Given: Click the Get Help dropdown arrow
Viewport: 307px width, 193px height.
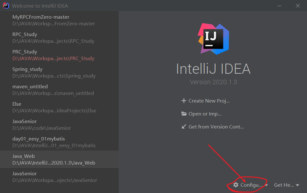Looking at the screenshot, I should [298, 185].
